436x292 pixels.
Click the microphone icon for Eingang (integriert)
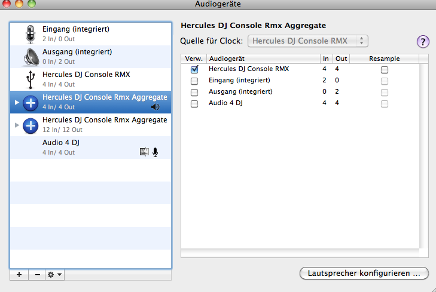[31, 34]
